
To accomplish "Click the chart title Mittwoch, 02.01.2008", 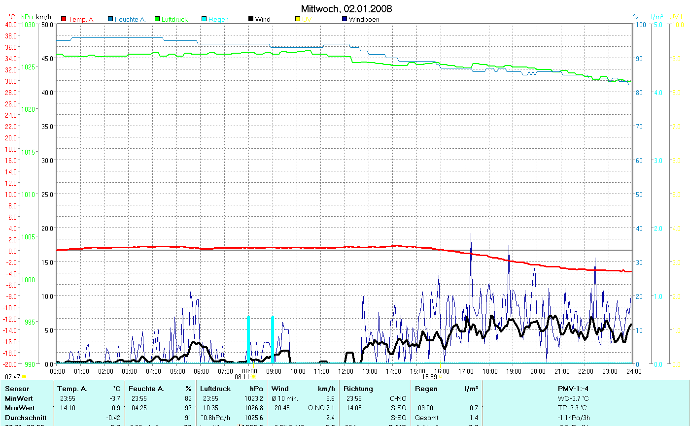I will (346, 9).
